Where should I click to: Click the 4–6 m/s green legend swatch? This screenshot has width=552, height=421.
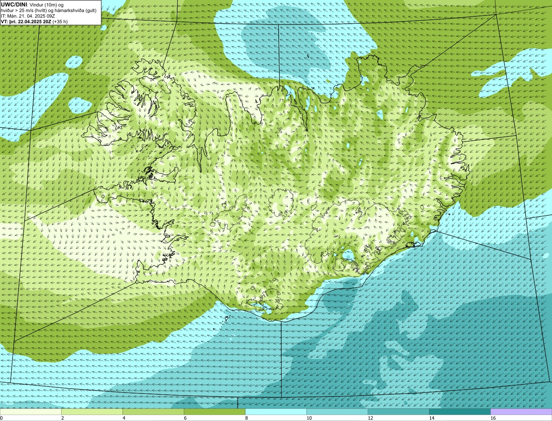(154, 412)
